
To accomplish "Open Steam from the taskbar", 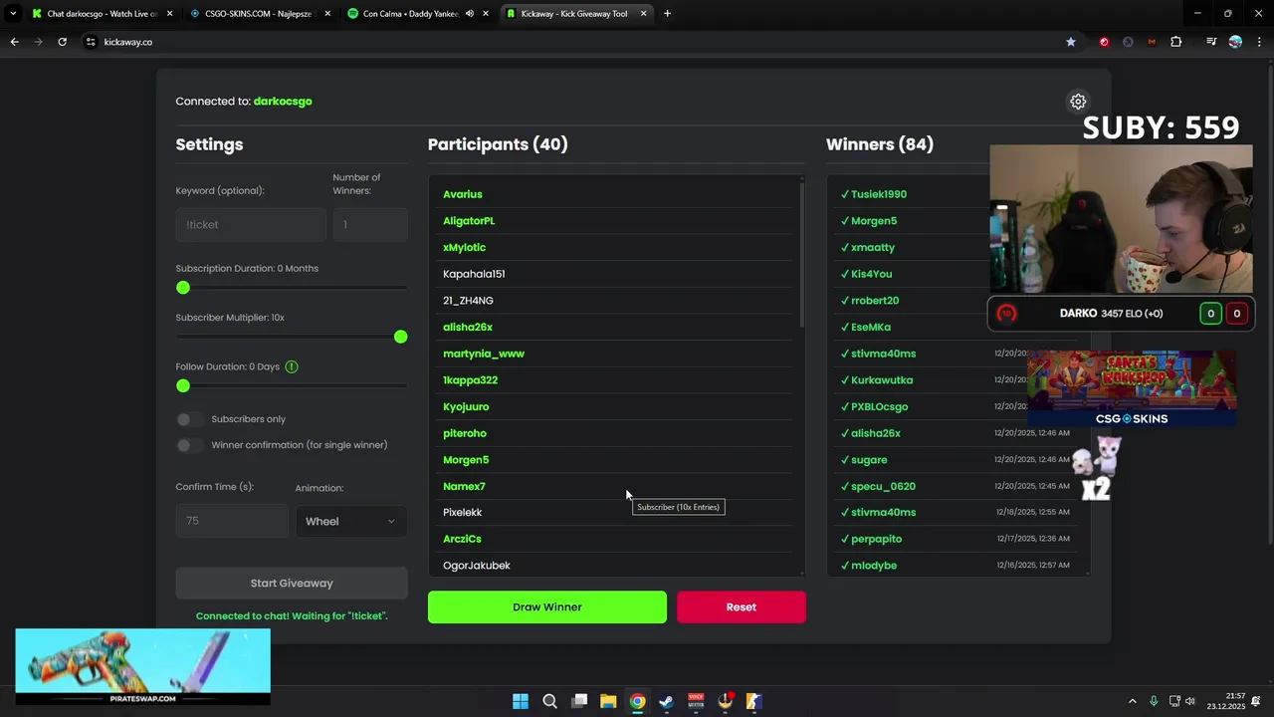I will point(667,701).
